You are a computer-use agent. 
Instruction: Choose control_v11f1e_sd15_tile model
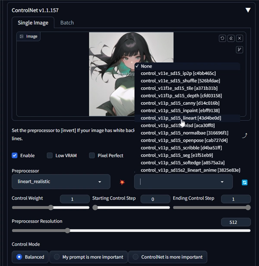pos(187,88)
